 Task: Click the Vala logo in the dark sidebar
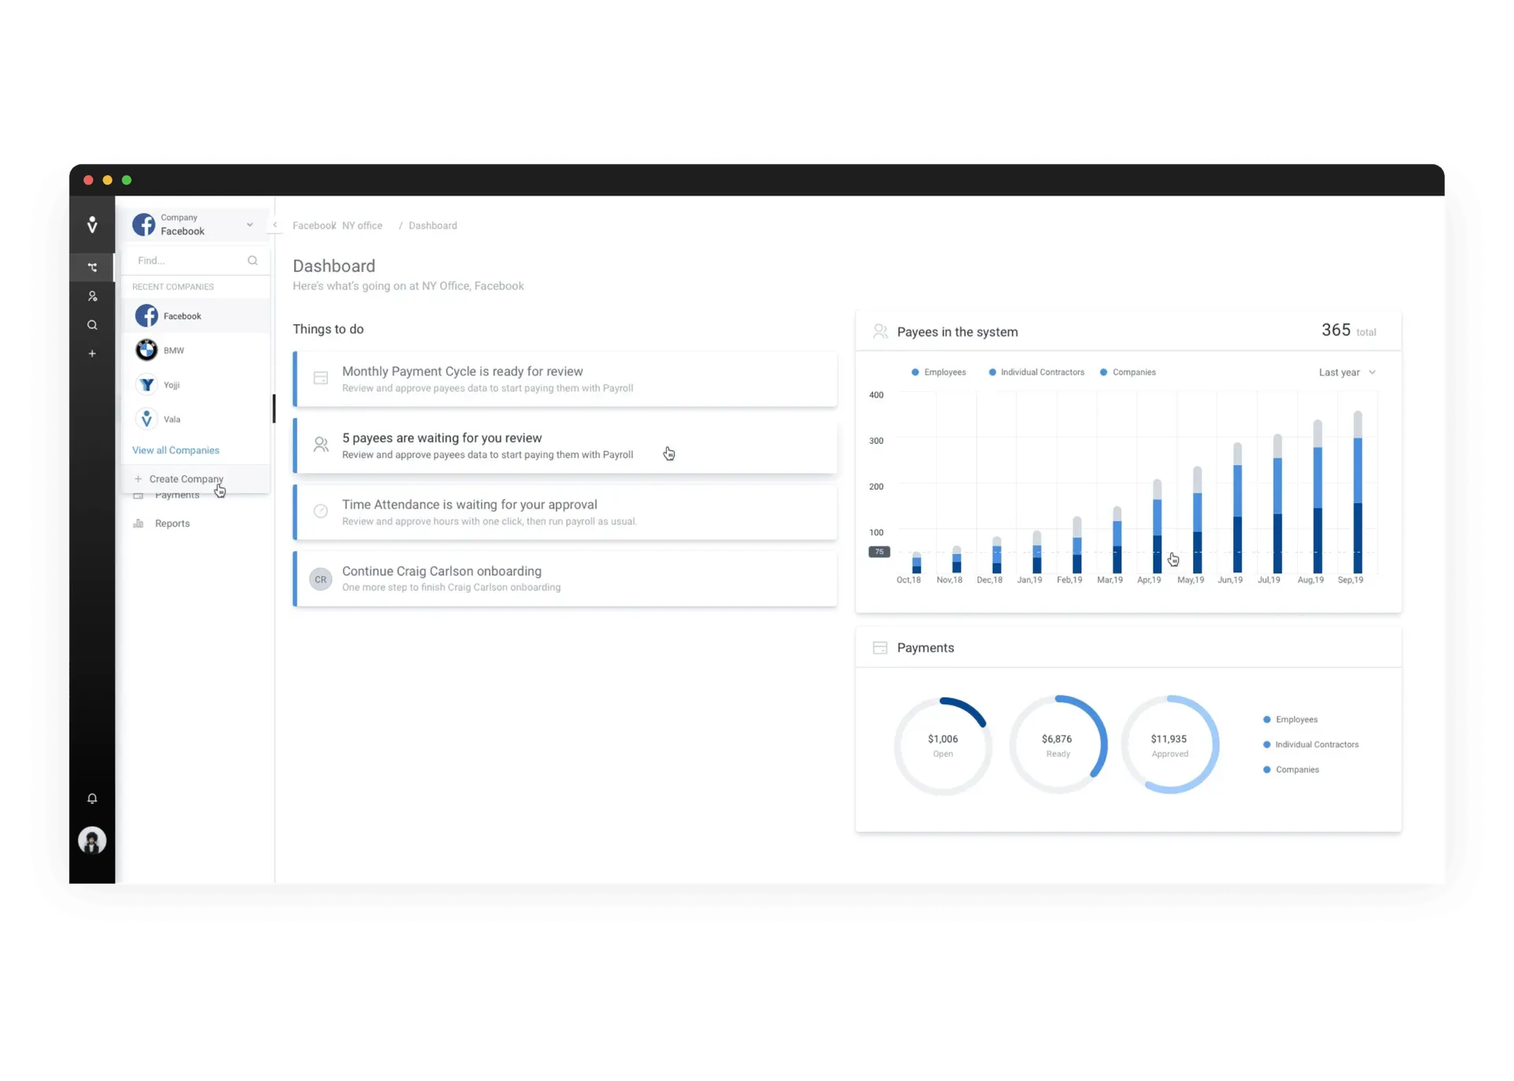coord(92,226)
